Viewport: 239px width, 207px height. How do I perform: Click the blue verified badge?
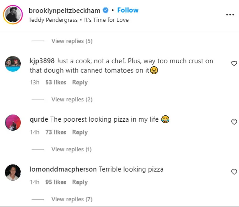(x=106, y=11)
